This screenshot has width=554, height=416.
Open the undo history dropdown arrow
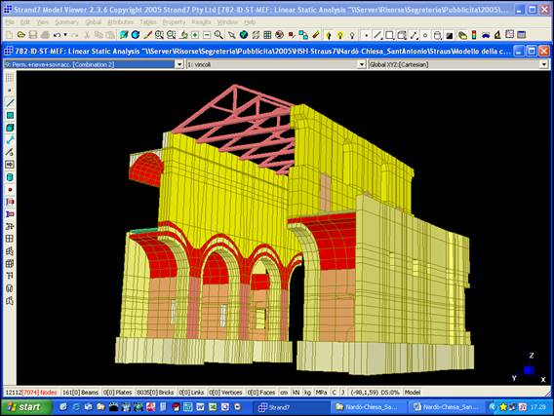65,35
